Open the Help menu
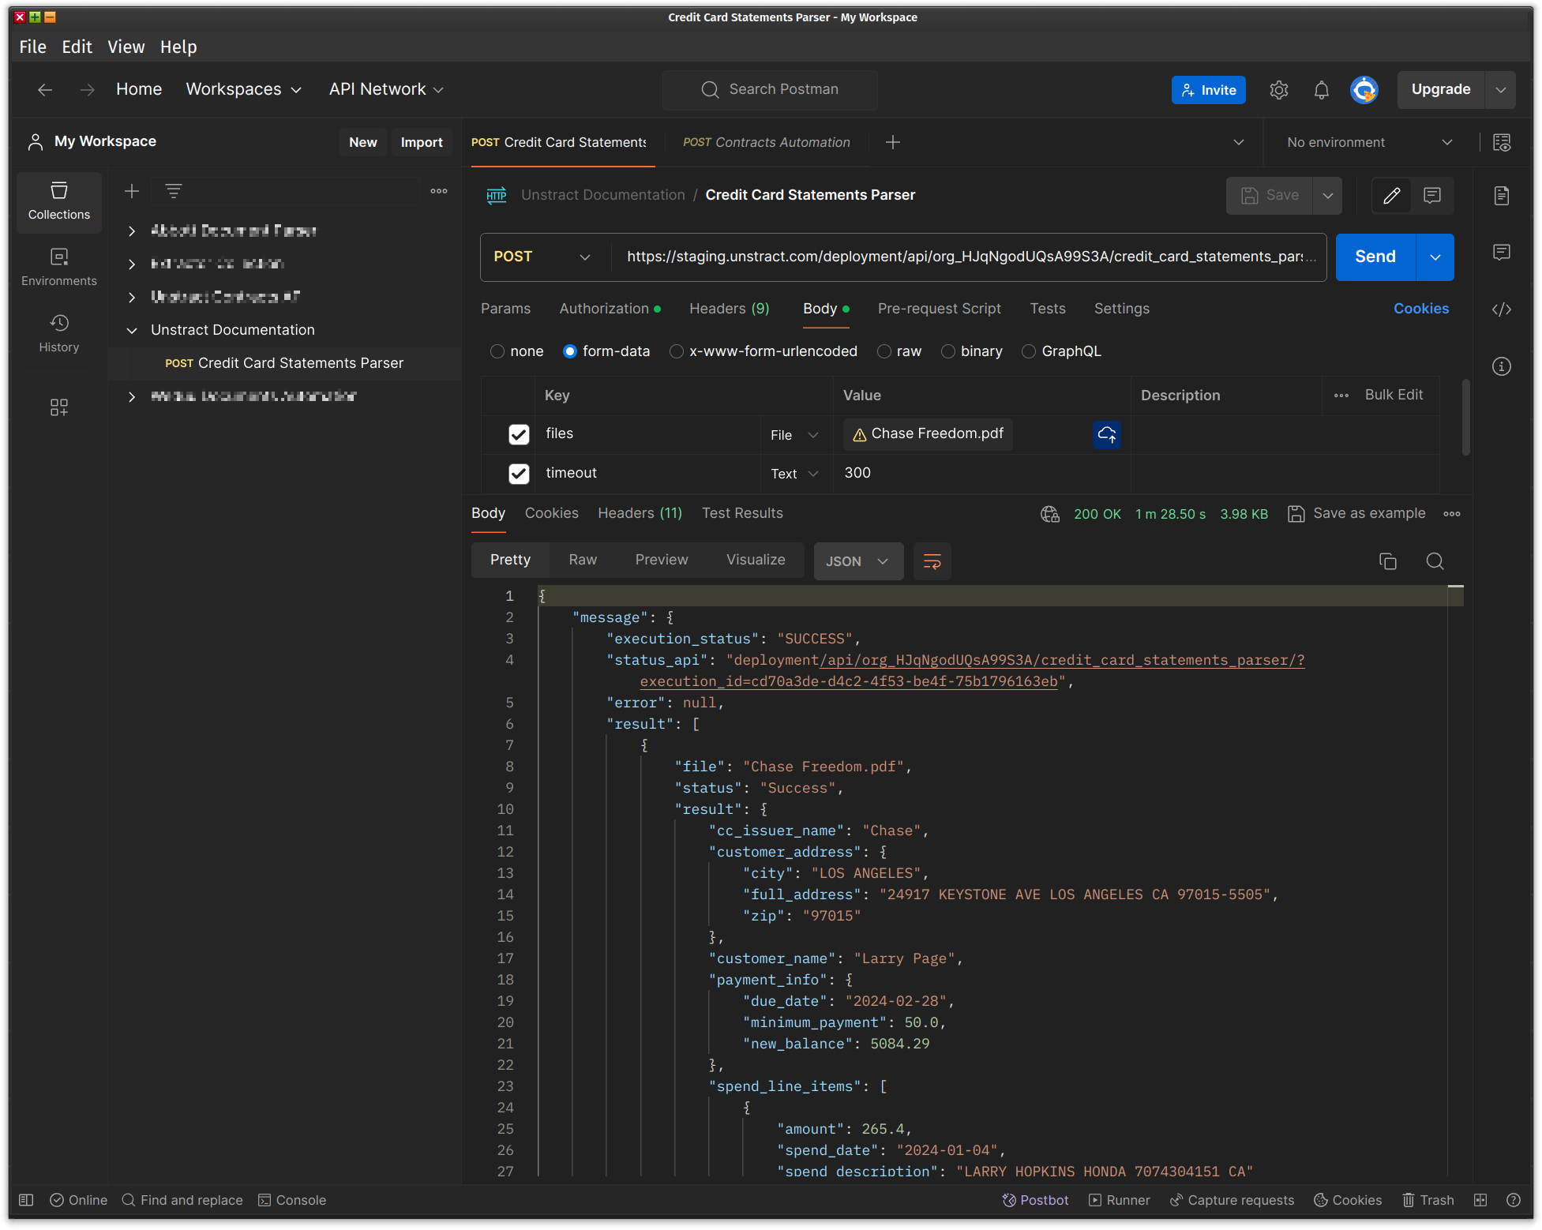The width and height of the screenshot is (1542, 1230). [x=178, y=47]
